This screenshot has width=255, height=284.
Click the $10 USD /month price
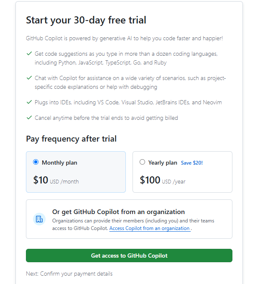click(x=56, y=181)
